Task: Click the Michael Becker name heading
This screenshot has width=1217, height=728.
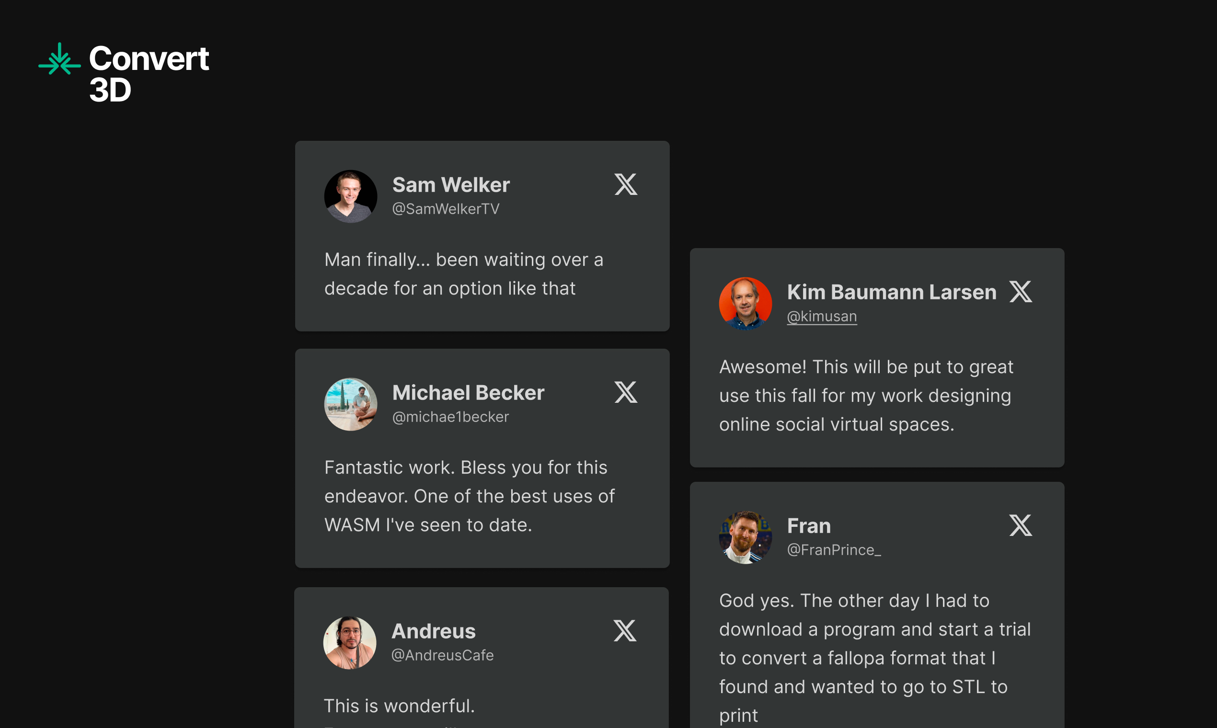Action: (x=468, y=392)
